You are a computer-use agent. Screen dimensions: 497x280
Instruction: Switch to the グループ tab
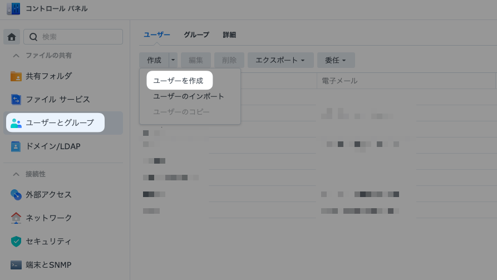point(196,35)
